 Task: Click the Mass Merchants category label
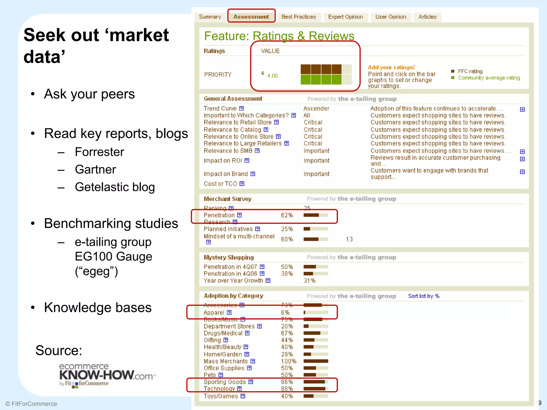point(226,361)
